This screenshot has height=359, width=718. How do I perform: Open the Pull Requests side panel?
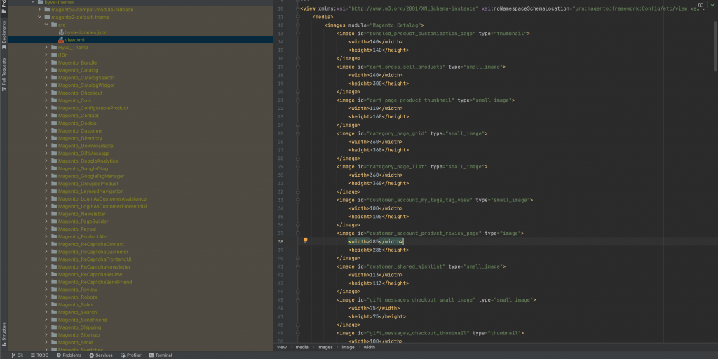pos(4,74)
